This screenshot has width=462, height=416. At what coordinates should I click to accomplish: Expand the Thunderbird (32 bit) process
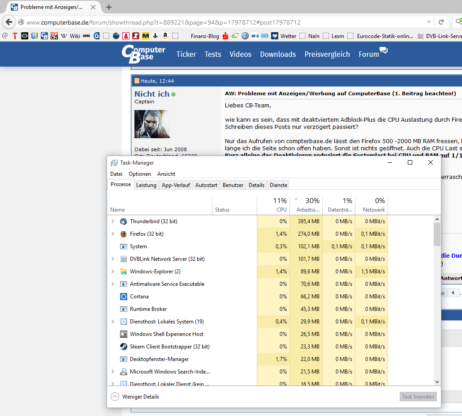pyautogui.click(x=112, y=221)
